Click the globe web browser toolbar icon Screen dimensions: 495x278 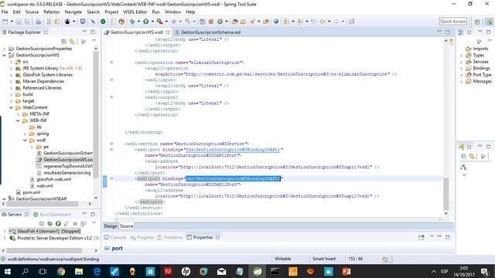(x=276, y=22)
